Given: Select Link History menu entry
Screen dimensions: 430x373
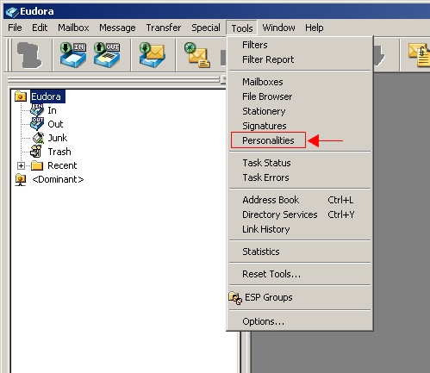Looking at the screenshot, I should 300,229.
